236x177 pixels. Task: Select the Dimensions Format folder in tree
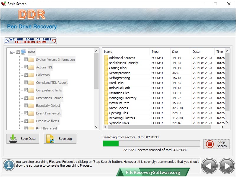pos(49,98)
